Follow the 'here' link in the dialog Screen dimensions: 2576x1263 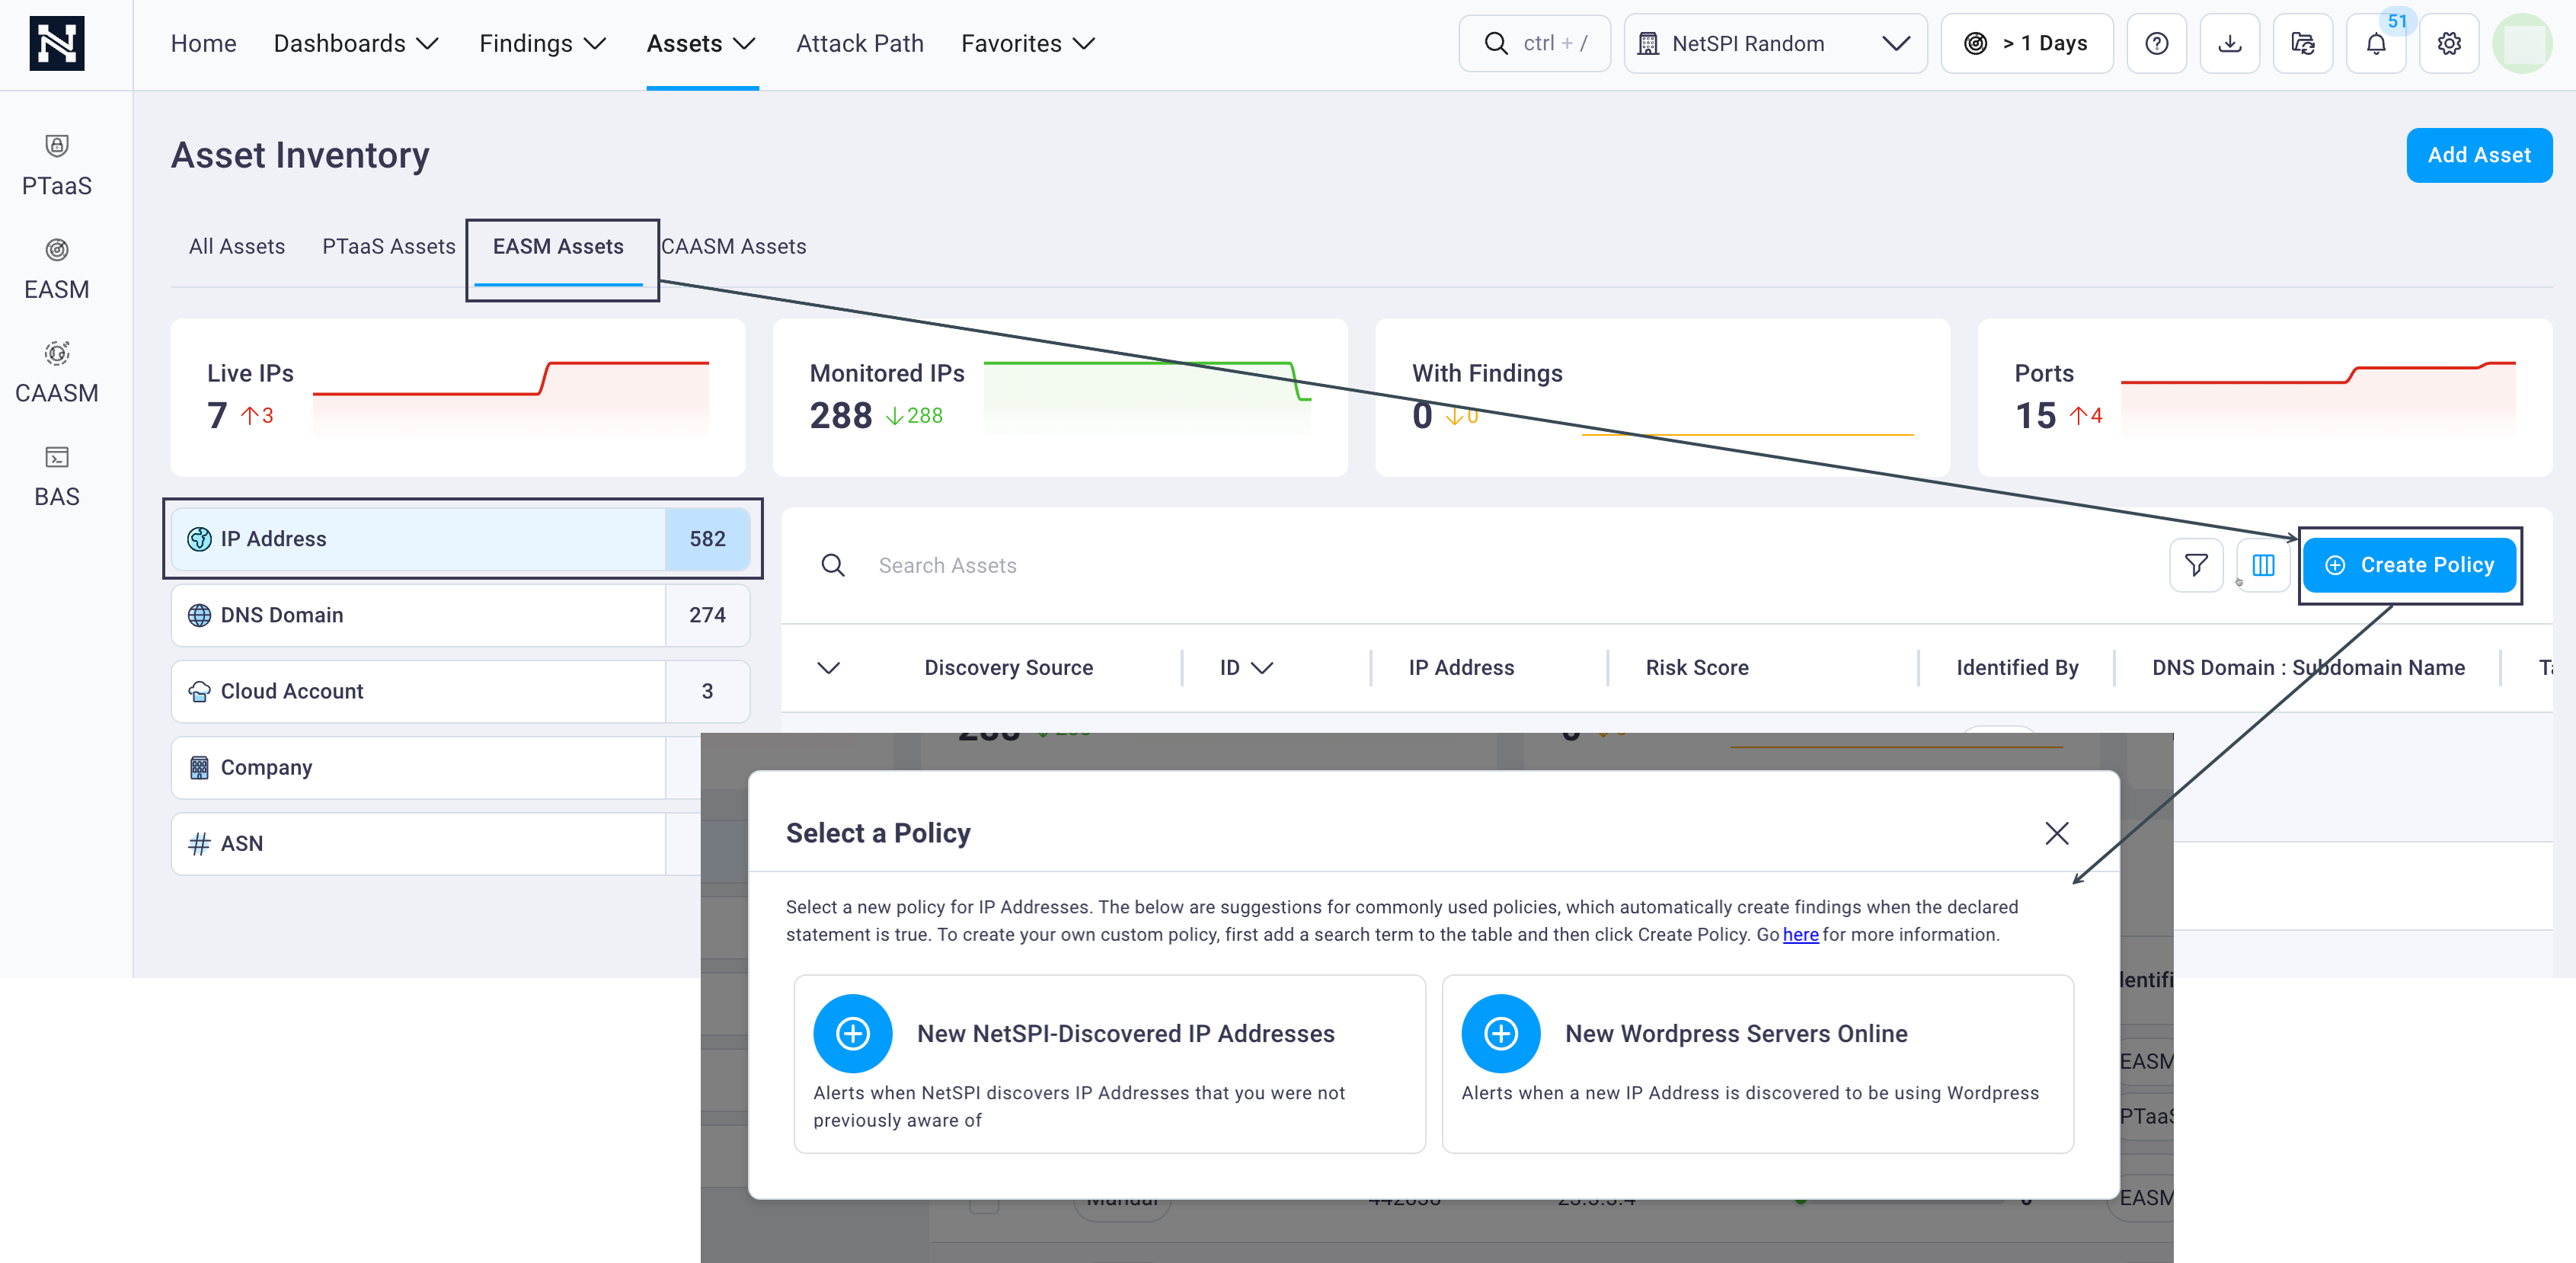(x=1800, y=934)
